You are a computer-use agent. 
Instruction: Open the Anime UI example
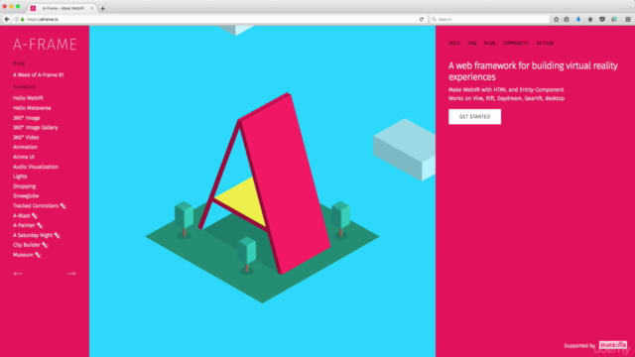24,157
